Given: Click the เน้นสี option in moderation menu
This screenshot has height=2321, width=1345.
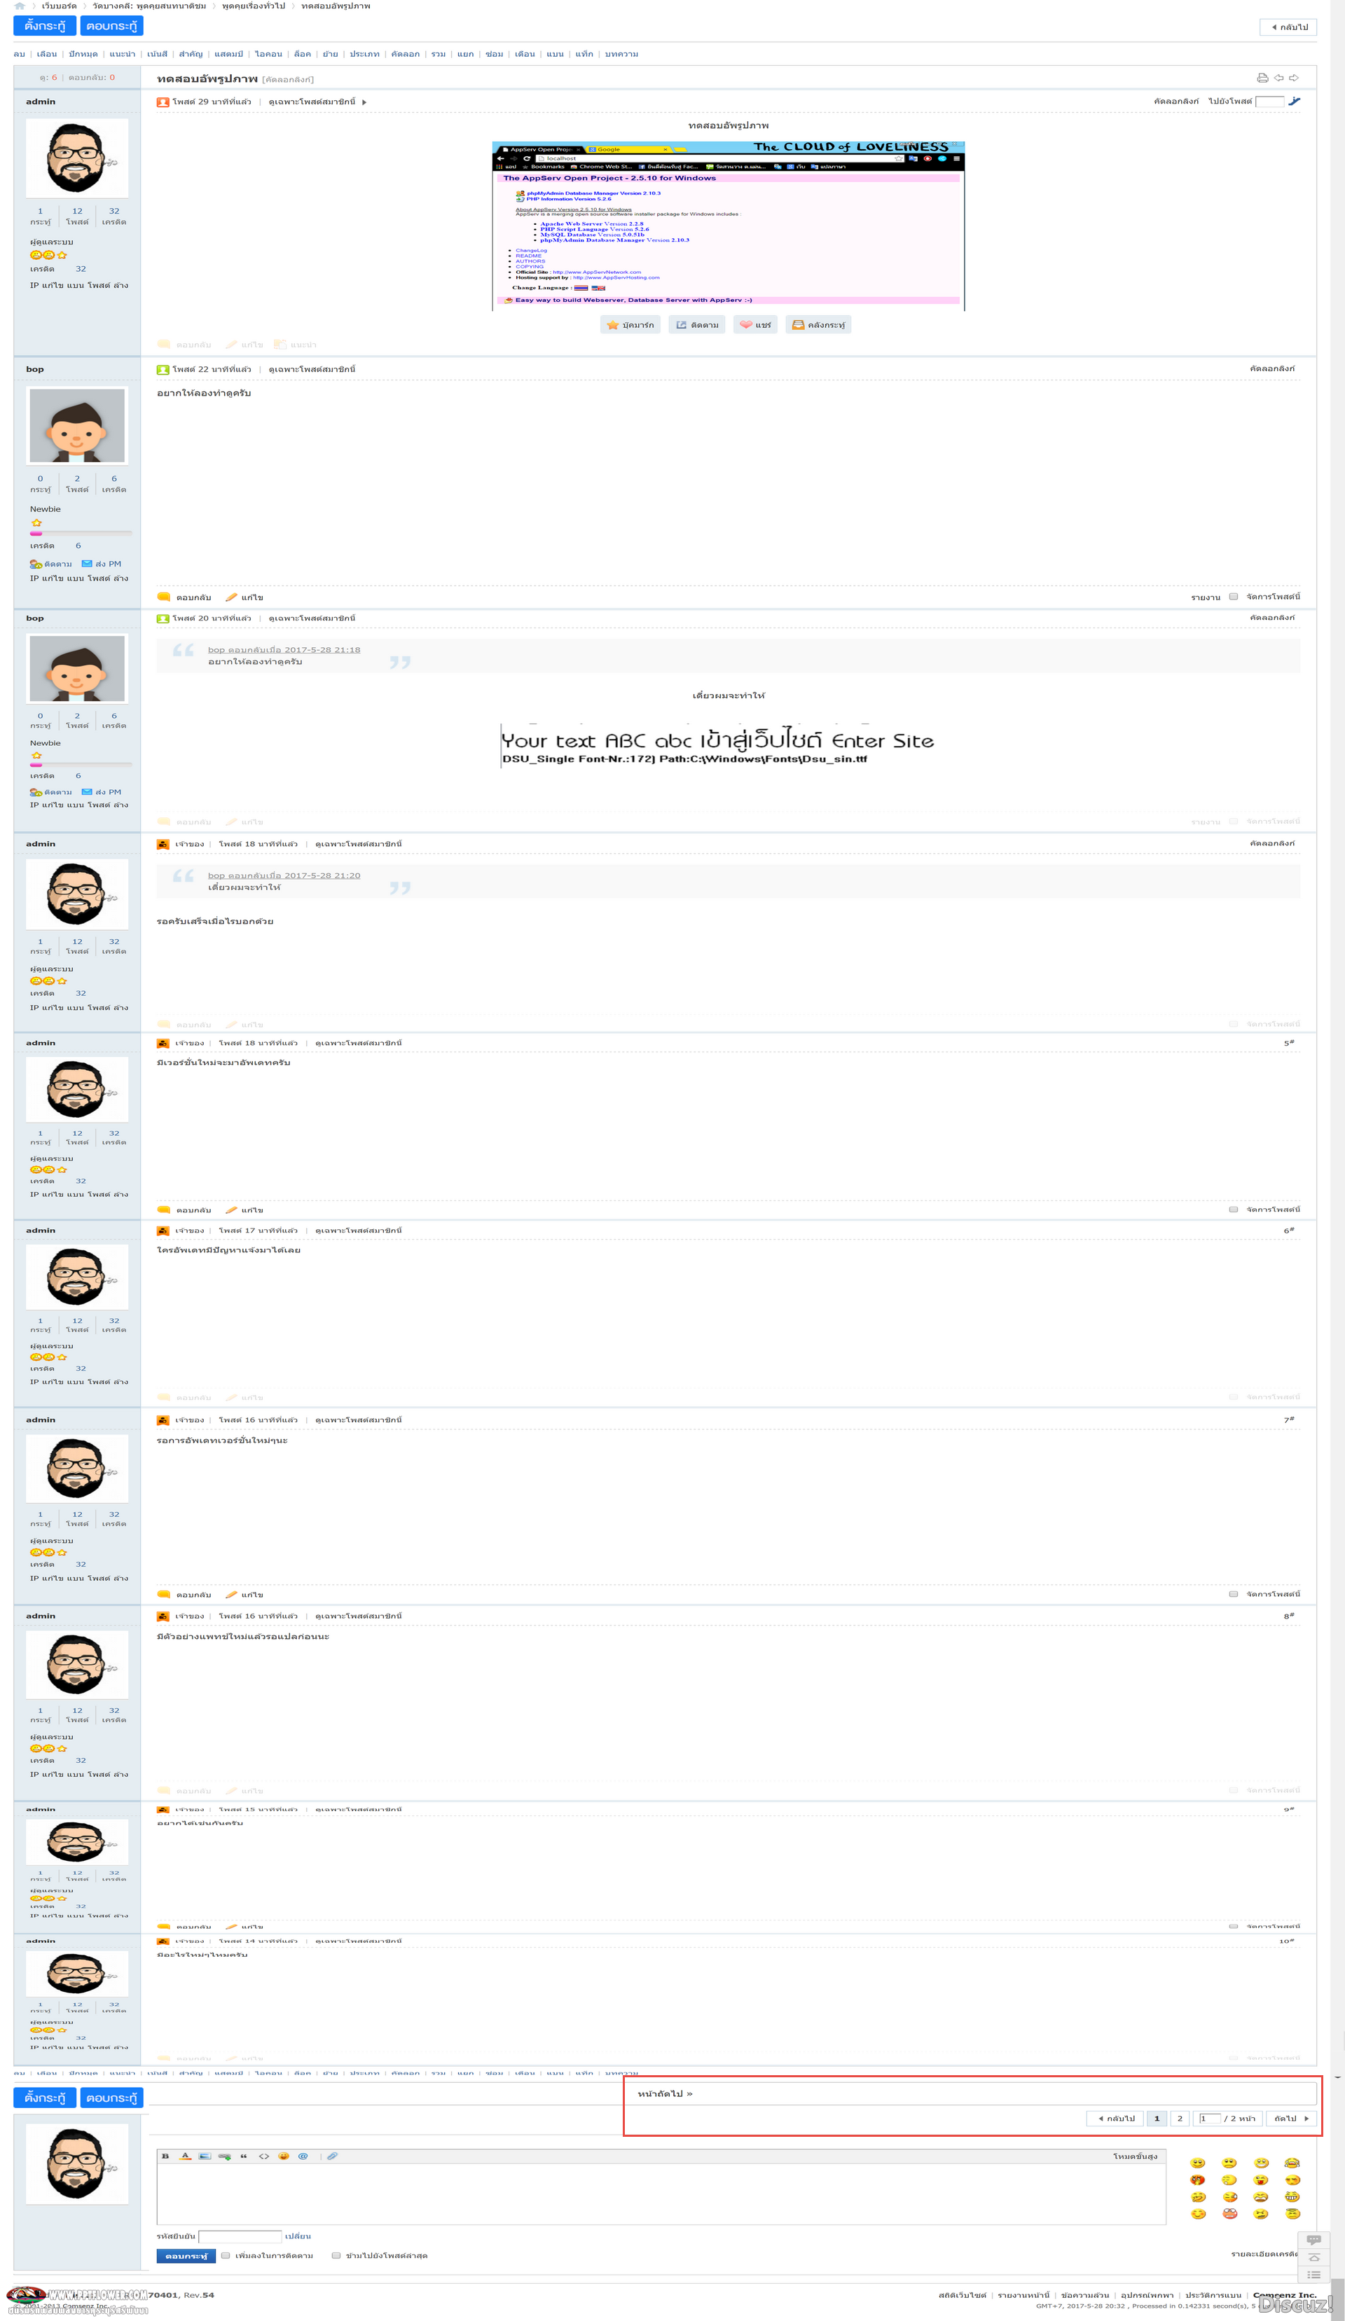Looking at the screenshot, I should (x=158, y=55).
